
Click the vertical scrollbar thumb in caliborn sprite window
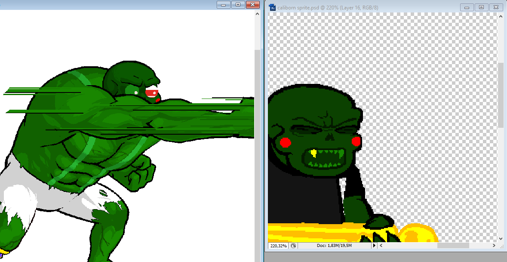[x=501, y=95]
